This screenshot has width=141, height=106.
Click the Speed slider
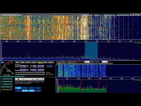click(x=103, y=64)
